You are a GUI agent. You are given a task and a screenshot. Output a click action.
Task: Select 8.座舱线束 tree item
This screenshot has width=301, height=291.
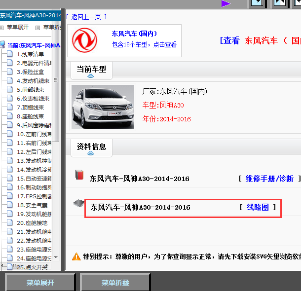click(x=30, y=116)
